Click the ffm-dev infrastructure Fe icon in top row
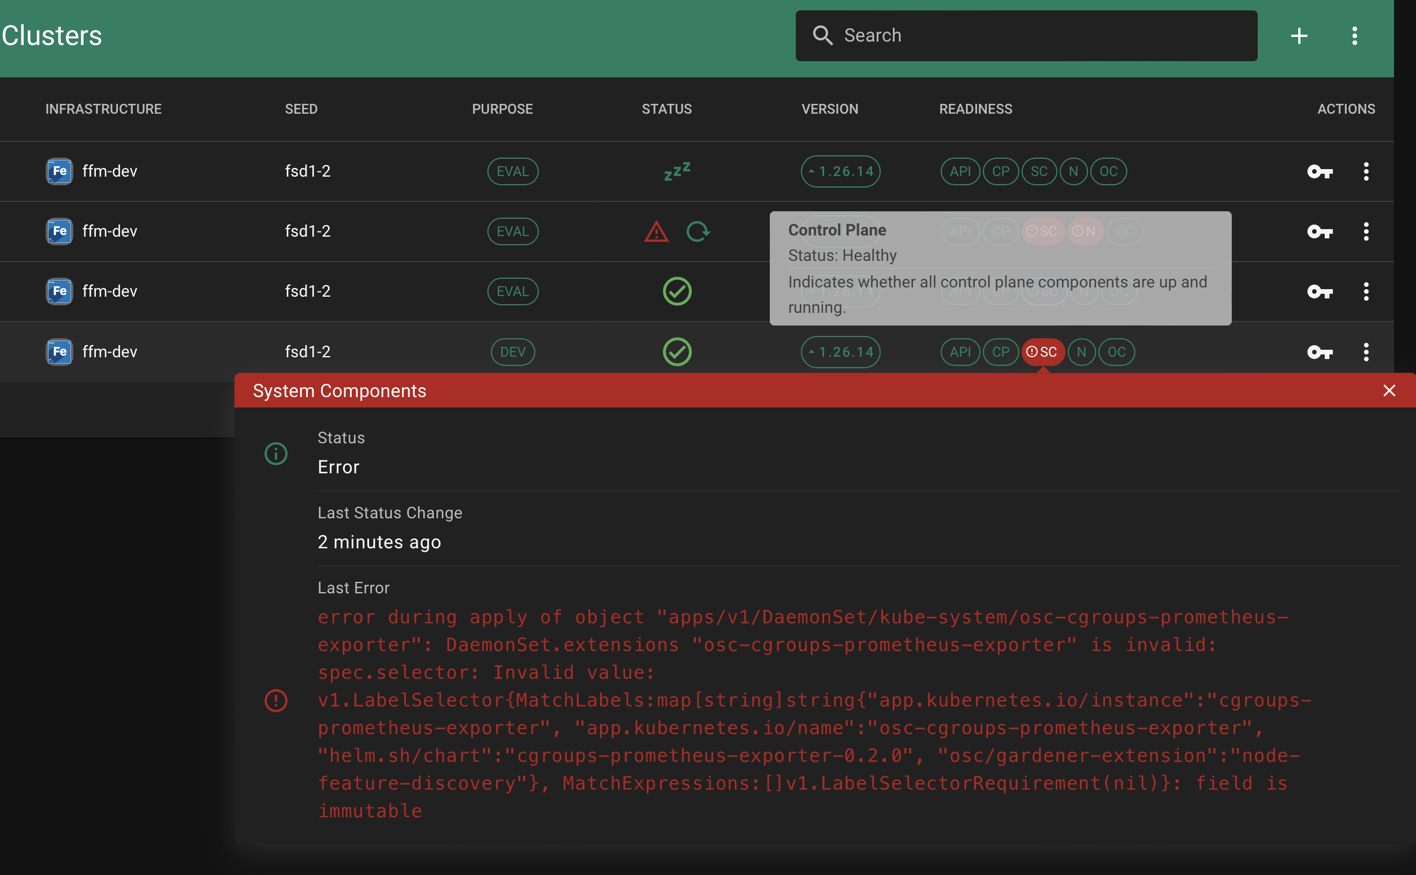1416x875 pixels. point(58,171)
